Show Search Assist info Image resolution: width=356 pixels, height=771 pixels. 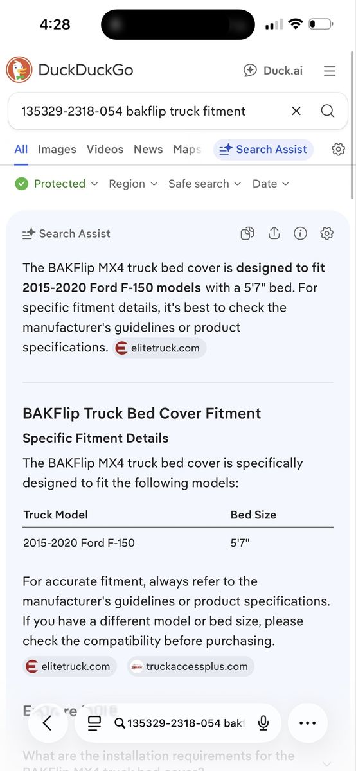(x=300, y=234)
